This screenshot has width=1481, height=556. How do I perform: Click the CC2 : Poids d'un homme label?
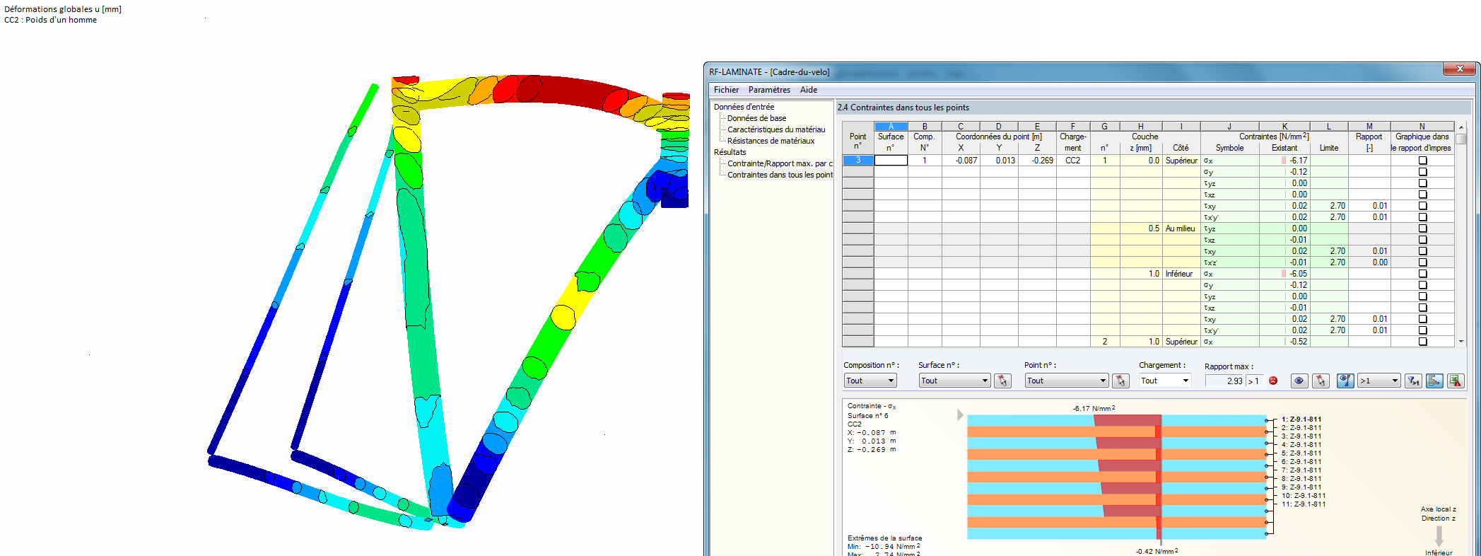(50, 20)
